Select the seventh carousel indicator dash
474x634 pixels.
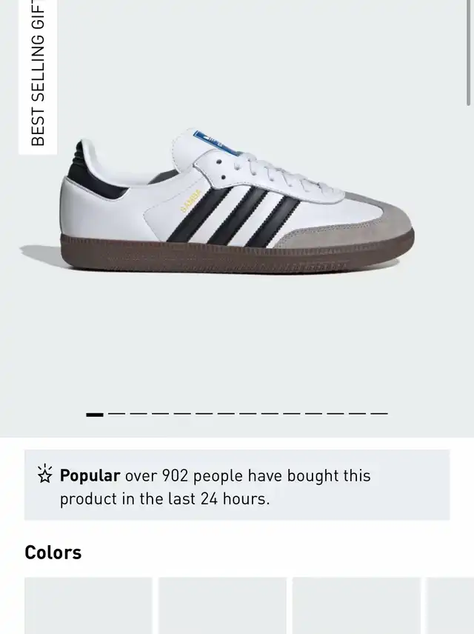point(226,414)
